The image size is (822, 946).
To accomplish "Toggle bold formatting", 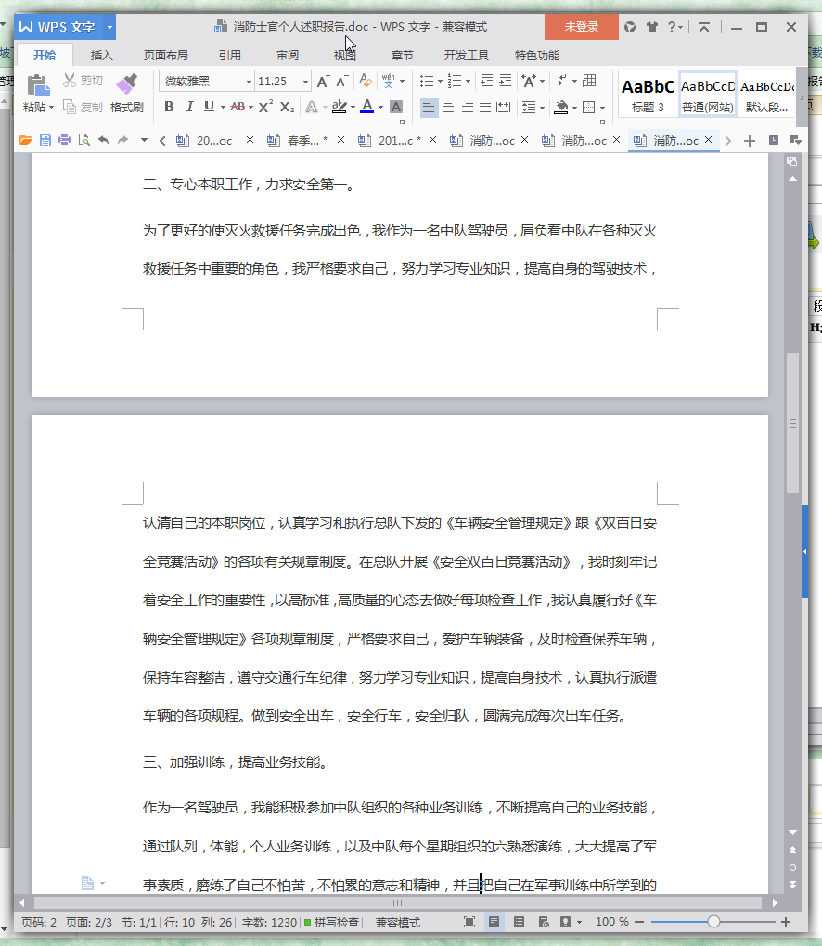I will pos(169,107).
